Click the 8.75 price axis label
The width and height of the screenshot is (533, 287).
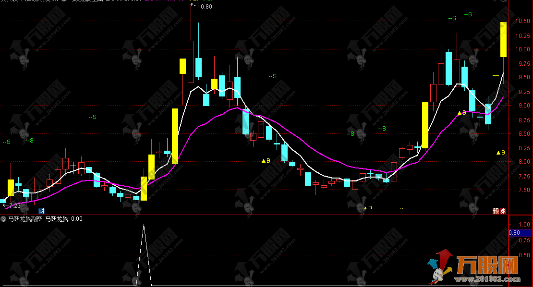click(523, 120)
